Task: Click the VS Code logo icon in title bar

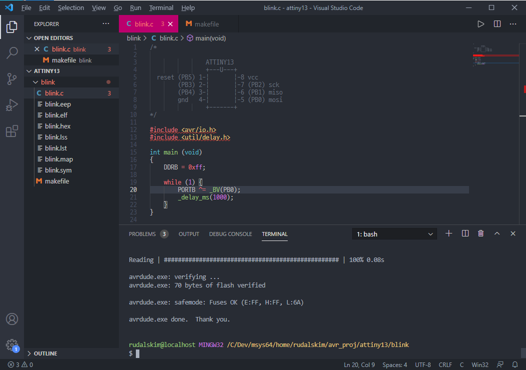Action: click(x=9, y=7)
